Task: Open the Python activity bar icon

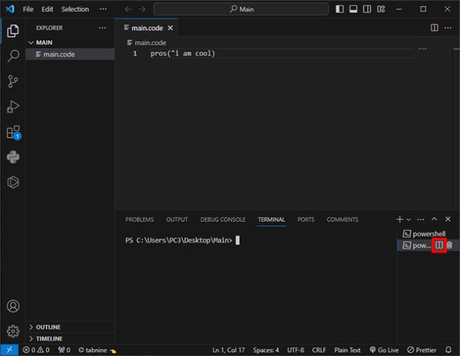Action: (x=13, y=157)
